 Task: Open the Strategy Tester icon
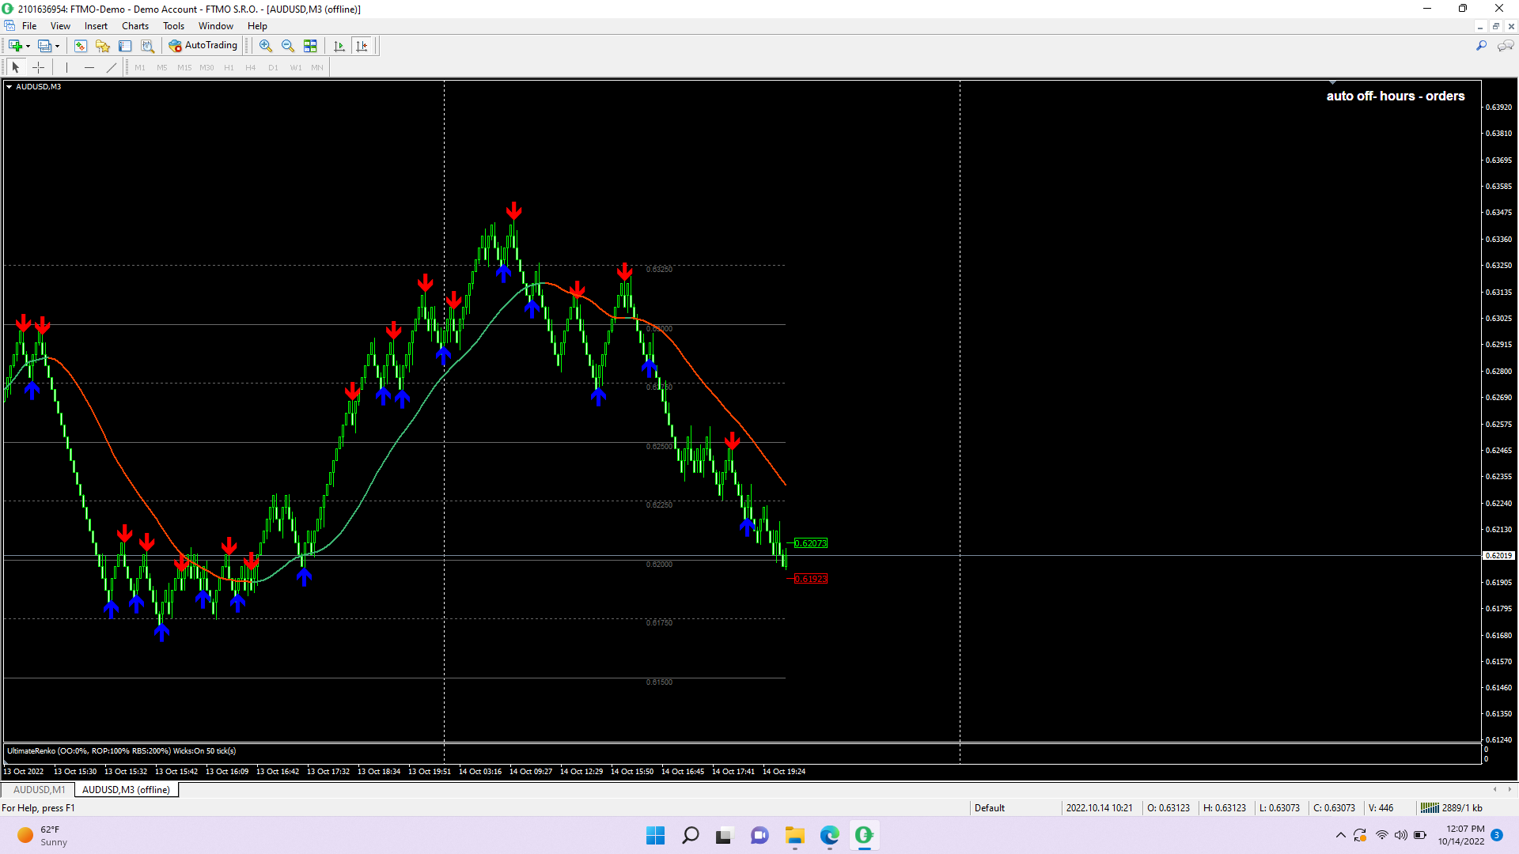pos(147,46)
